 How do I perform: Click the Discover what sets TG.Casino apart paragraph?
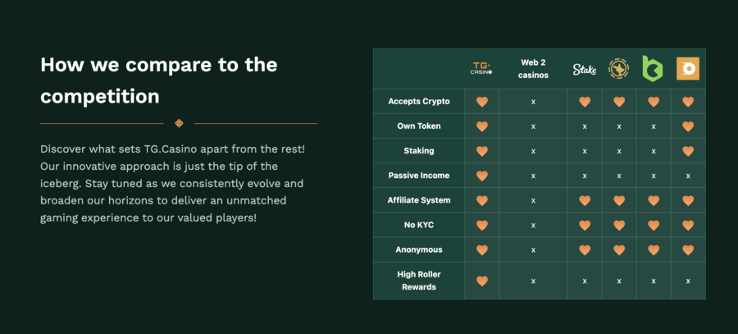173,184
